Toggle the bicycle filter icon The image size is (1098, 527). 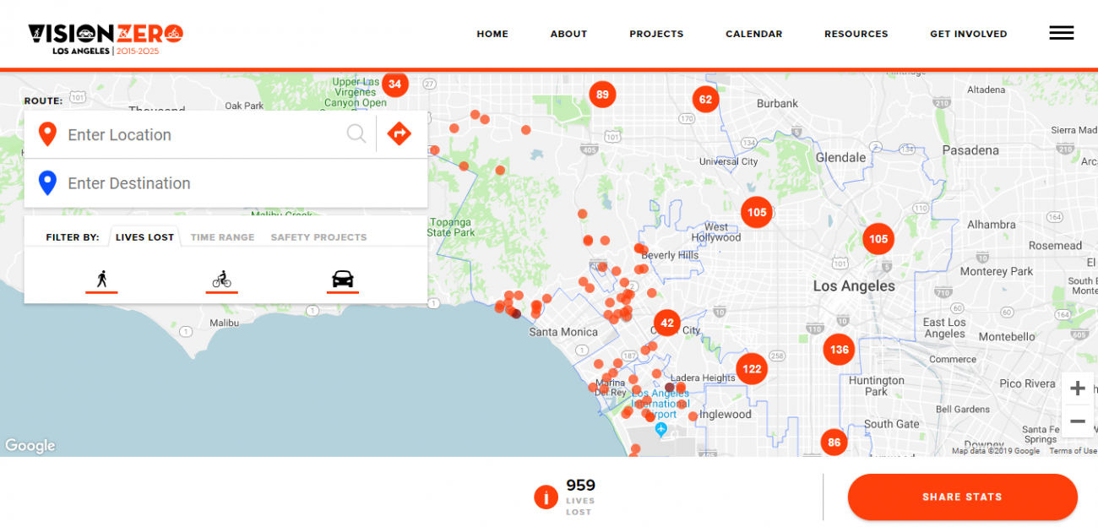221,279
